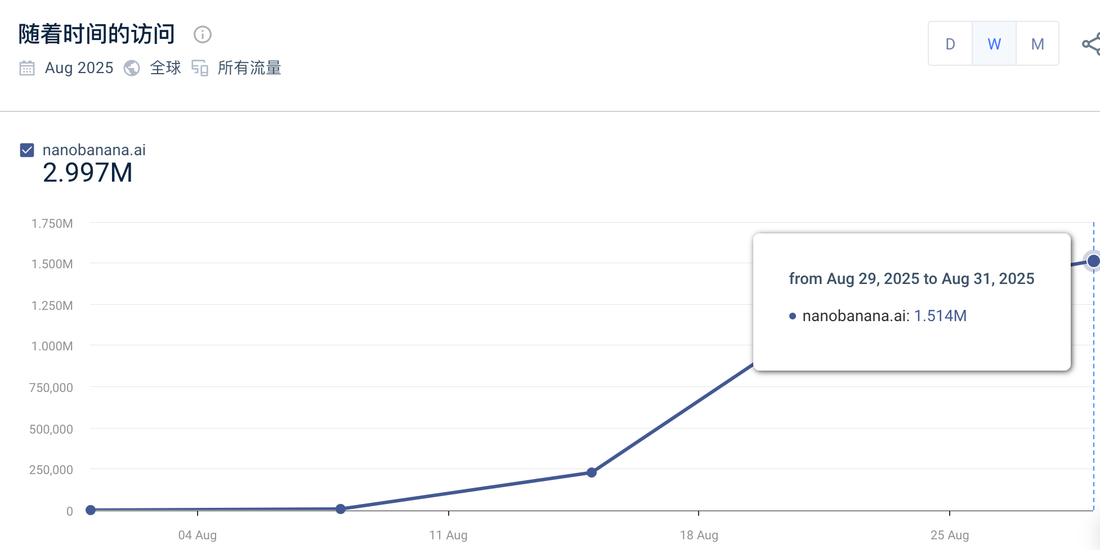Click the calendar icon near Aug 2025
1100x550 pixels.
pos(27,68)
